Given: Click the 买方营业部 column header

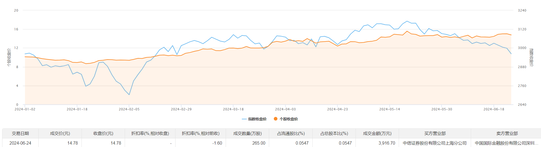Looking at the screenshot, I should pos(435,134).
